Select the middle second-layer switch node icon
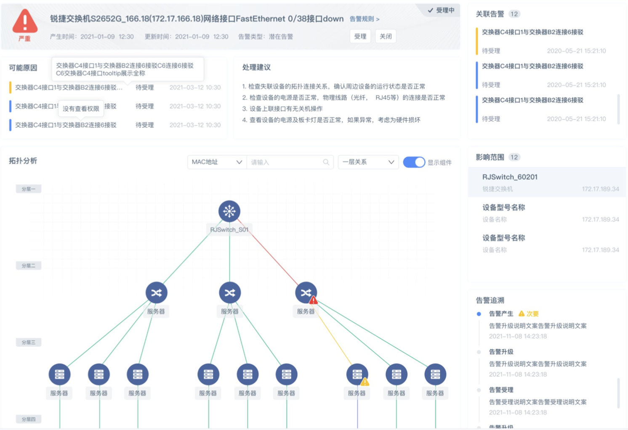 pos(229,292)
